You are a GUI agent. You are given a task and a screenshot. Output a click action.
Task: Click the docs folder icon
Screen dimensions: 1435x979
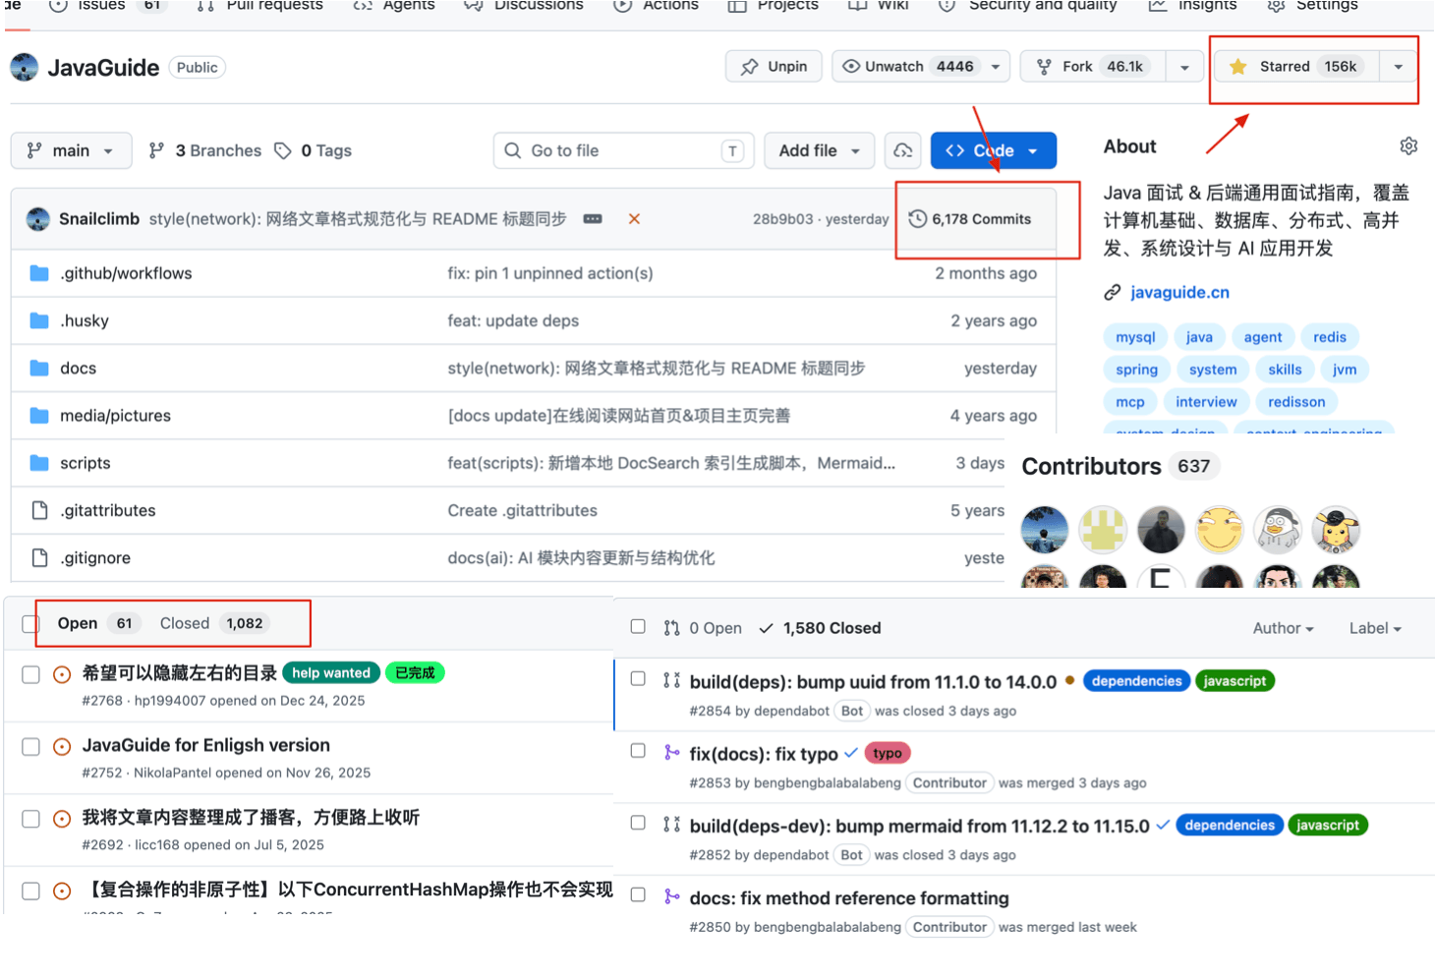[39, 368]
